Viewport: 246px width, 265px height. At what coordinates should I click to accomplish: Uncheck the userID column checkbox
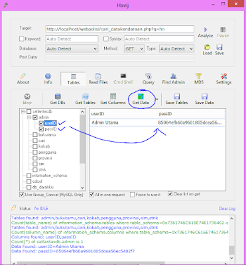pos(41,123)
